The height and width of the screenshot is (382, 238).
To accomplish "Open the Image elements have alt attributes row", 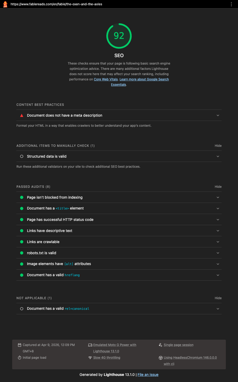I will 119,264.
